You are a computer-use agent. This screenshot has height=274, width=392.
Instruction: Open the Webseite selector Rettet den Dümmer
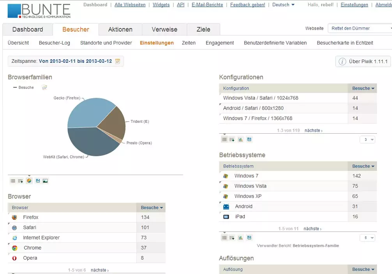coord(360,28)
